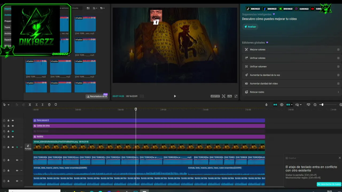Open Sonido del Mar track more options
This screenshot has height=192, width=342.
coord(21,181)
